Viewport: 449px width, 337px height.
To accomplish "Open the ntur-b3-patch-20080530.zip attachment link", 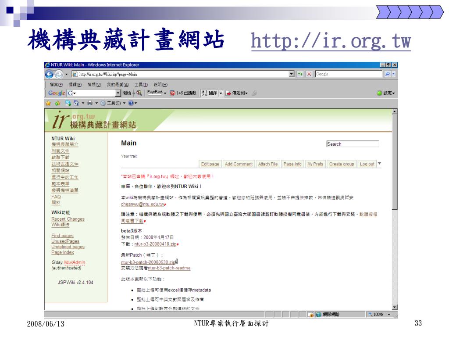I will coord(148,262).
